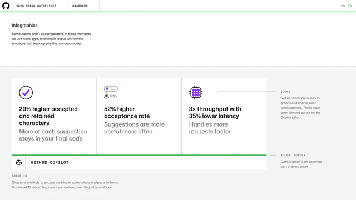Click the purple processor chip icon
The width and height of the screenshot is (356, 200).
196,93
